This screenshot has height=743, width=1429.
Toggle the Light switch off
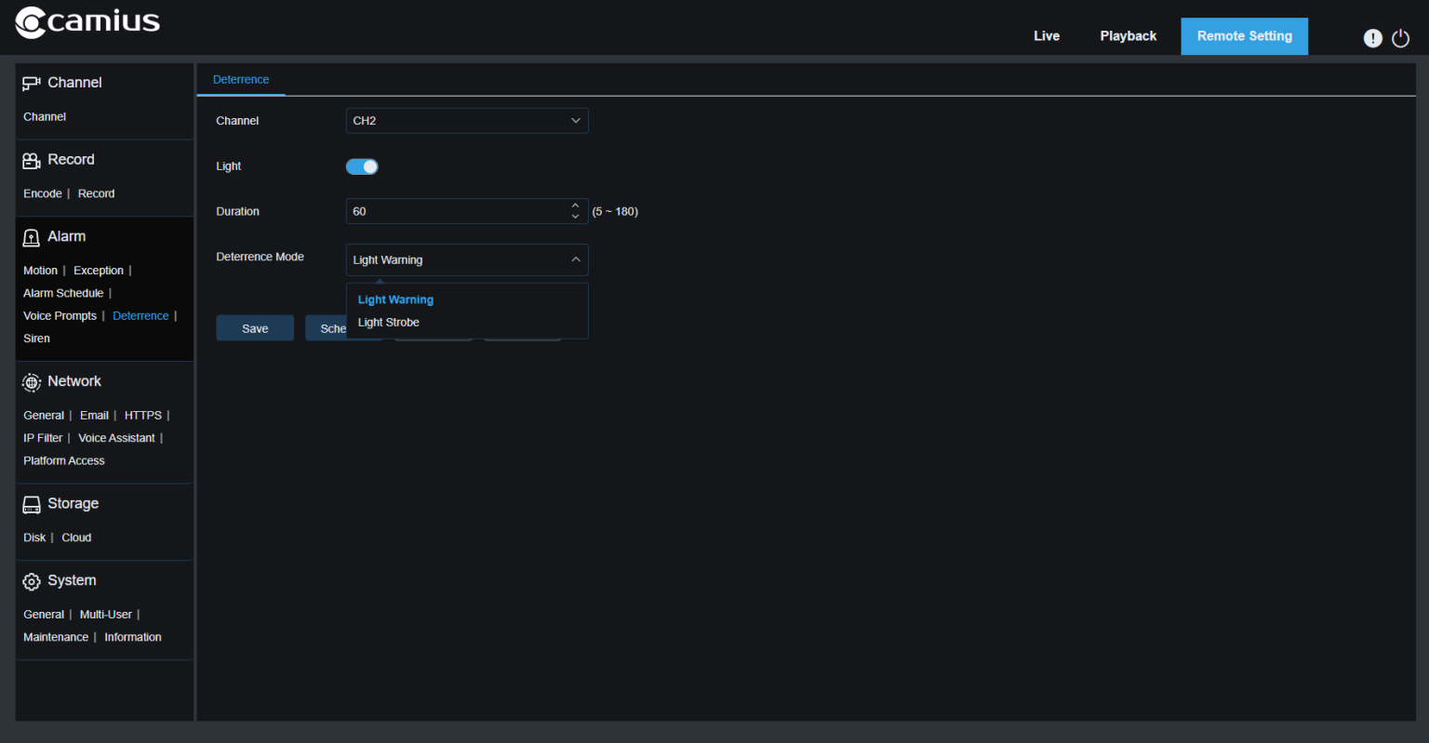pyautogui.click(x=362, y=166)
